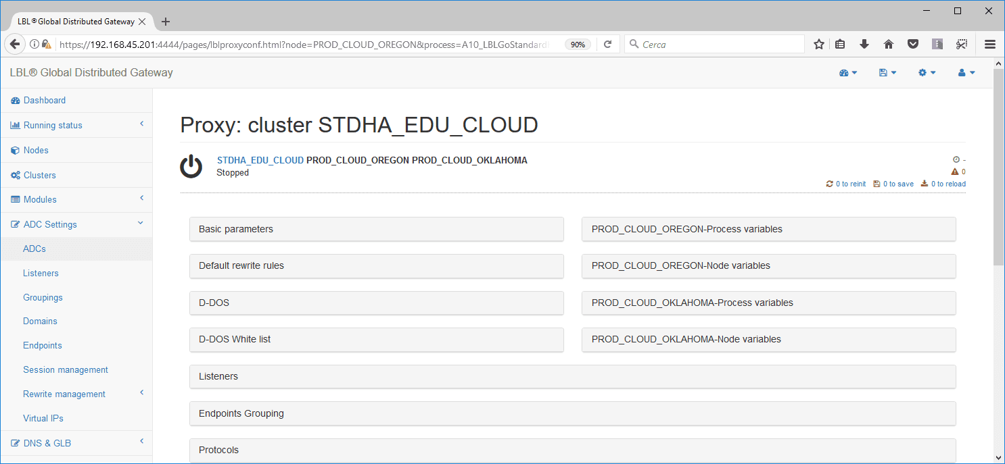Expand the Basic parameters panel
The image size is (1005, 464).
(x=376, y=229)
